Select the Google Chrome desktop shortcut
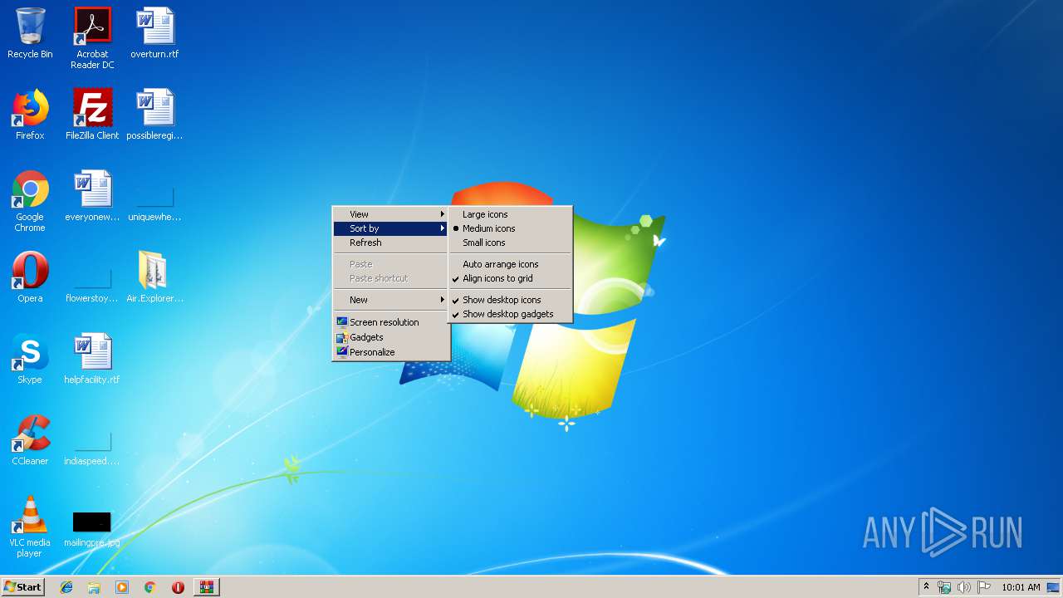 (30, 201)
